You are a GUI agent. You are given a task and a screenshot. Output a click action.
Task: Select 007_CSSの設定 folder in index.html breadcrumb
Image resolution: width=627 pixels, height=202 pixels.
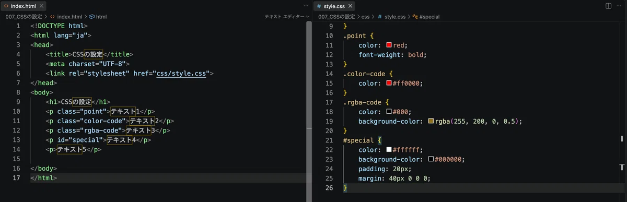(x=24, y=17)
